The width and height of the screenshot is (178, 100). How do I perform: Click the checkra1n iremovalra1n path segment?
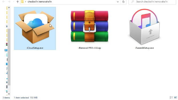pos(40,2)
